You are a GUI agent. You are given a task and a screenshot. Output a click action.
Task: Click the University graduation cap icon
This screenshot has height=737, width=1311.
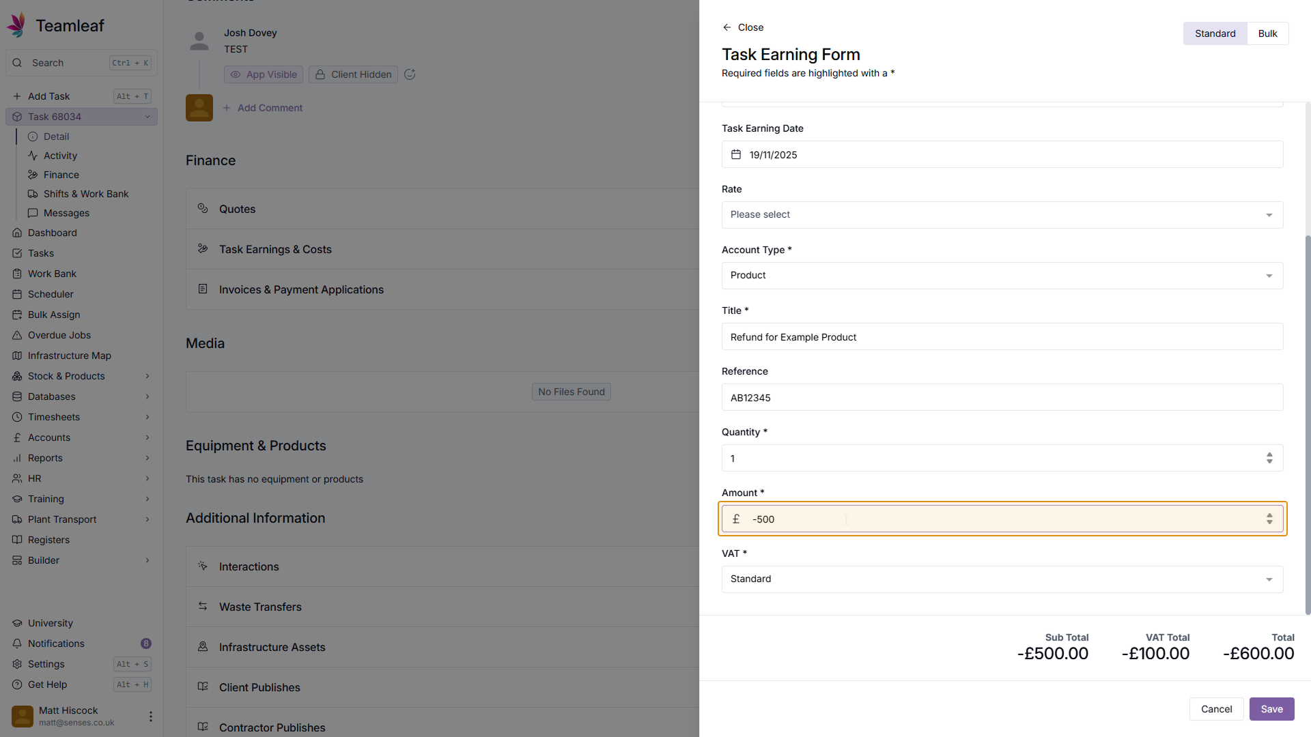click(x=17, y=623)
